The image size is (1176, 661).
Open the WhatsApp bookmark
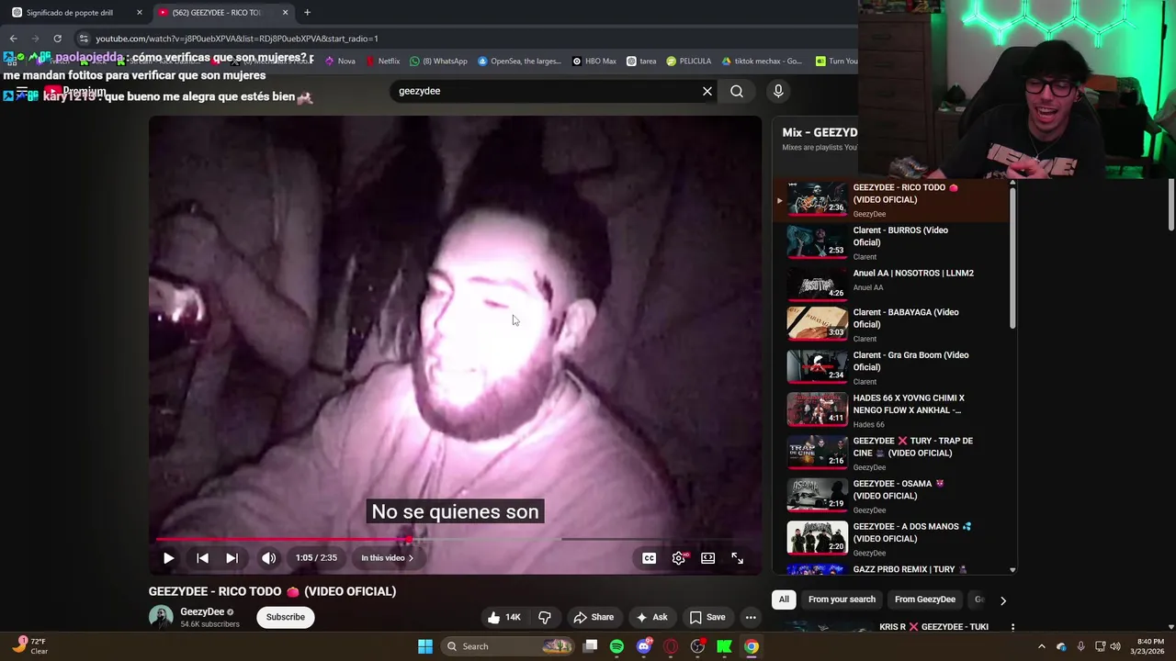click(438, 62)
